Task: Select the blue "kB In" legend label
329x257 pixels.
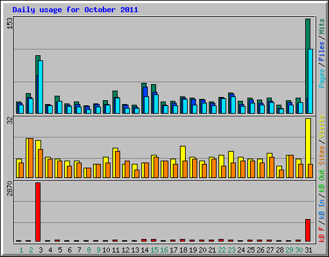Action: coord(321,209)
